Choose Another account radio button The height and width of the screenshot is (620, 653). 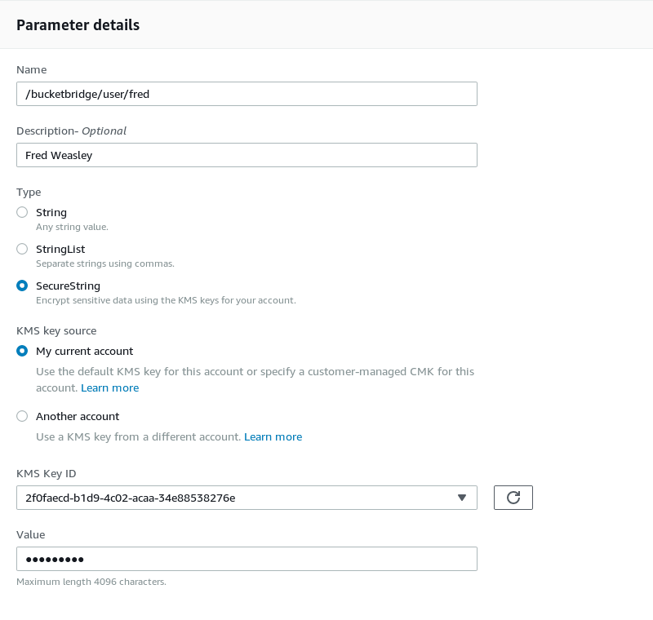(x=22, y=416)
